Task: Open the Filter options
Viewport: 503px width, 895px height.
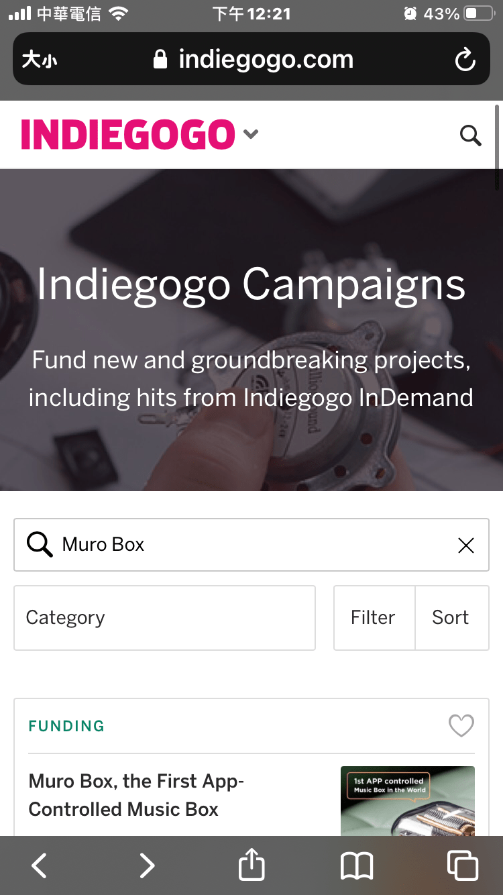Action: point(374,618)
